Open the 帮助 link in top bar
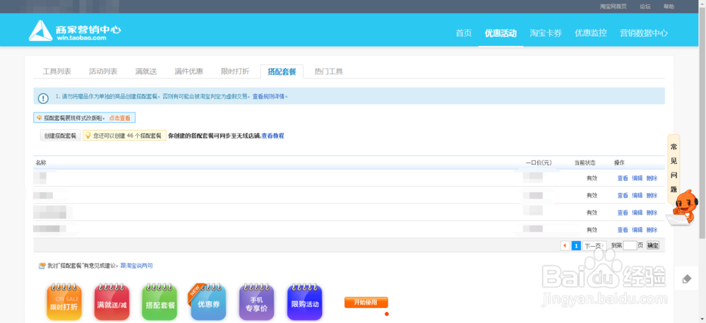Screen dimensions: 706x323 669,6
